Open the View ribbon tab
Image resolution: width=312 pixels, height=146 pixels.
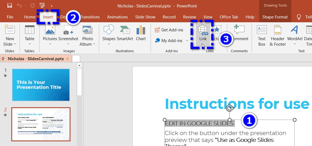[208, 17]
